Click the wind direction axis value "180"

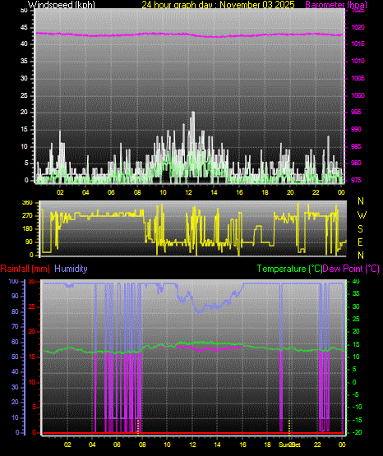(x=27, y=229)
